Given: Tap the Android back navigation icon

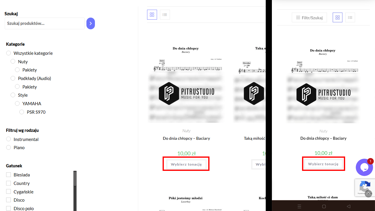Looking at the screenshot, I should [349, 206].
